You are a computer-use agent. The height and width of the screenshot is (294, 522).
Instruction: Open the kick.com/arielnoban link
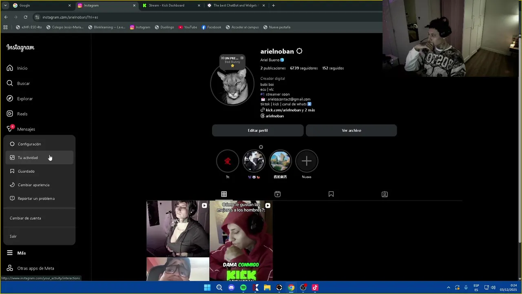(x=288, y=110)
